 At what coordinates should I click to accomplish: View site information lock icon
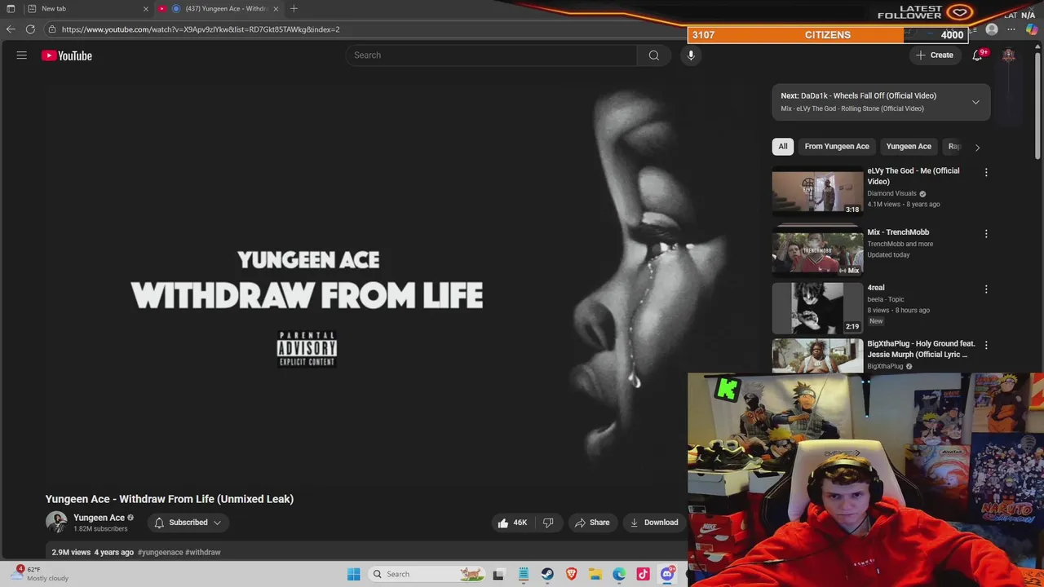52,29
